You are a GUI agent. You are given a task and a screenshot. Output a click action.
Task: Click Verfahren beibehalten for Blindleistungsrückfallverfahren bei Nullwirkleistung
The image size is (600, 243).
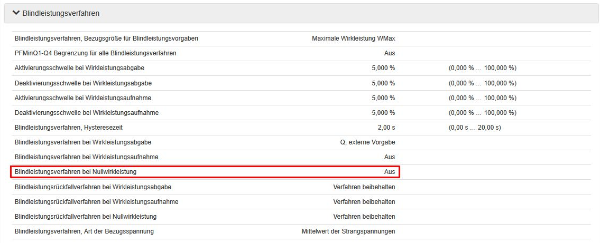point(364,217)
